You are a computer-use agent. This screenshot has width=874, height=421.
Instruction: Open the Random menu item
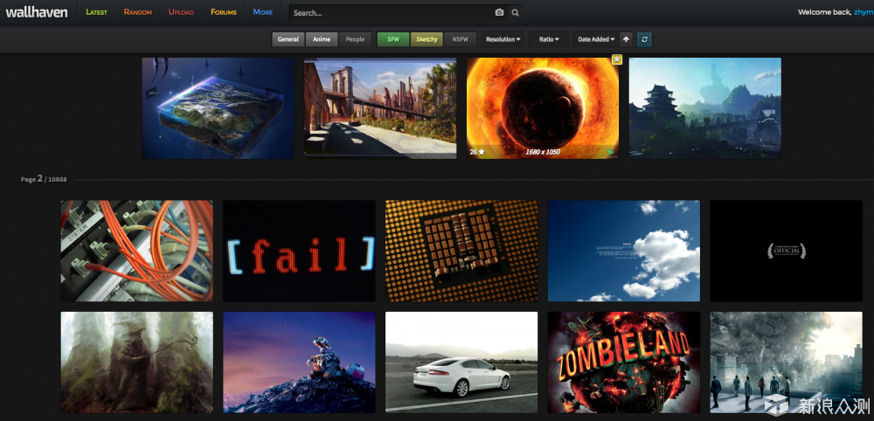(x=138, y=12)
